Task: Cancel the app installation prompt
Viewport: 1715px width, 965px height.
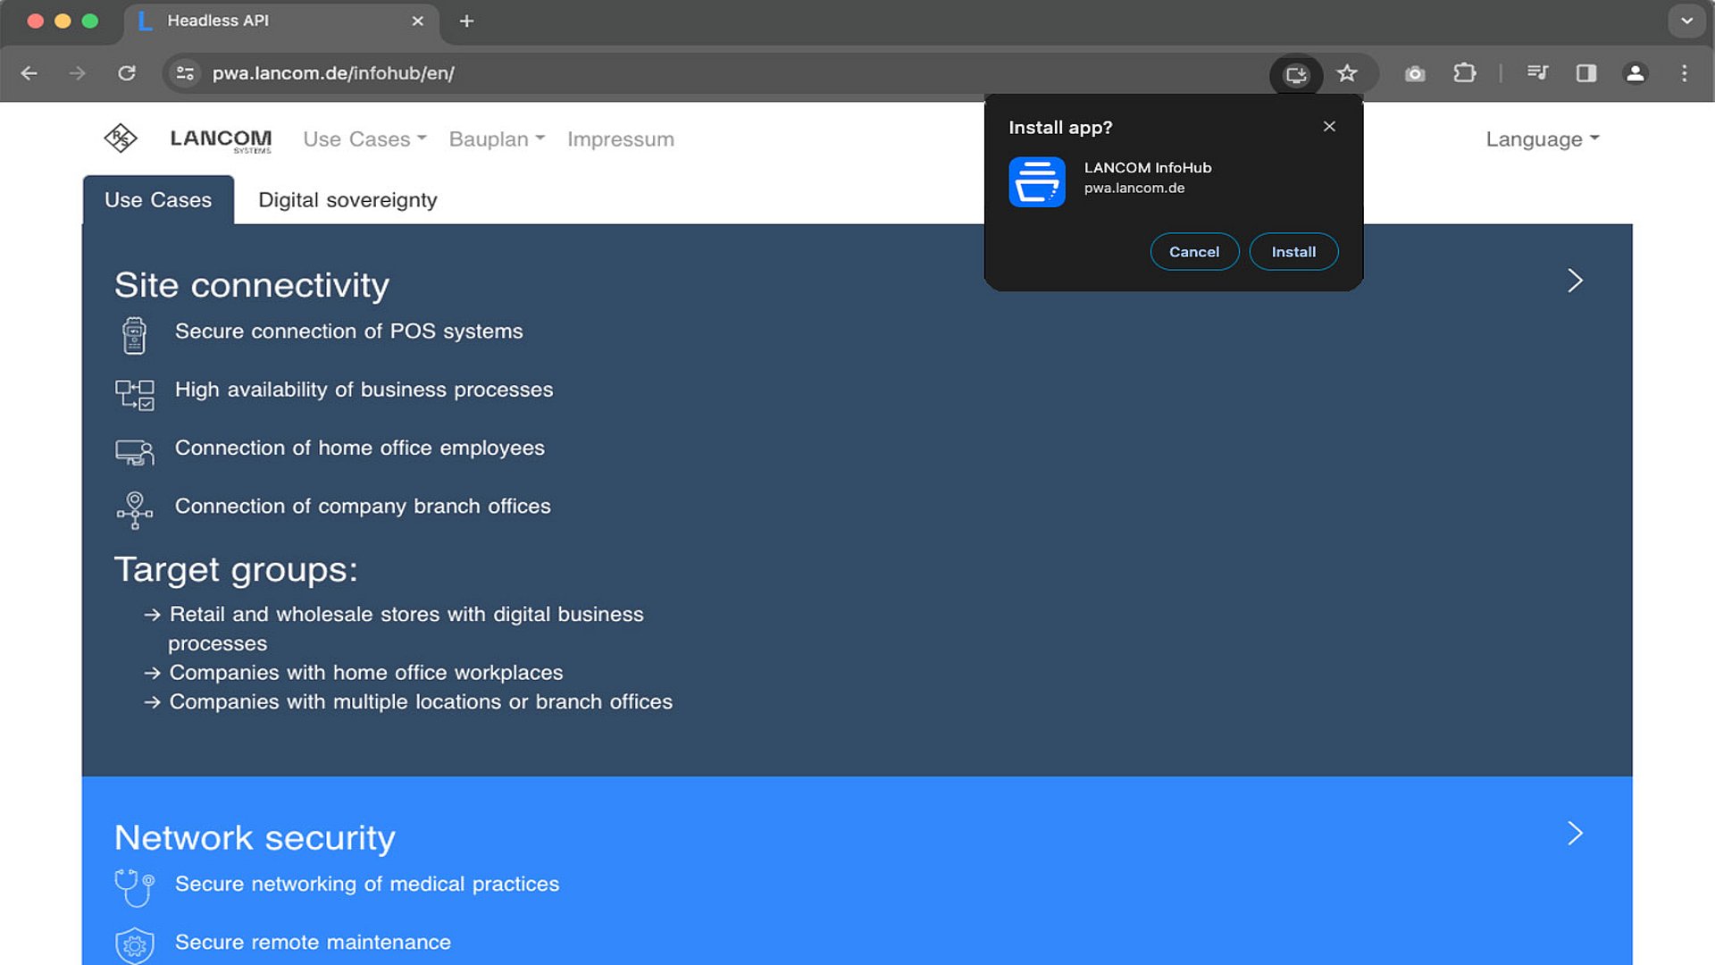Action: [1194, 251]
